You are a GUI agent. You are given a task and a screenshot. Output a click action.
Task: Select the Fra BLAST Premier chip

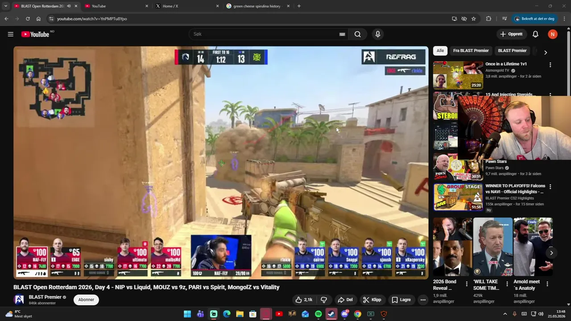pos(471,50)
